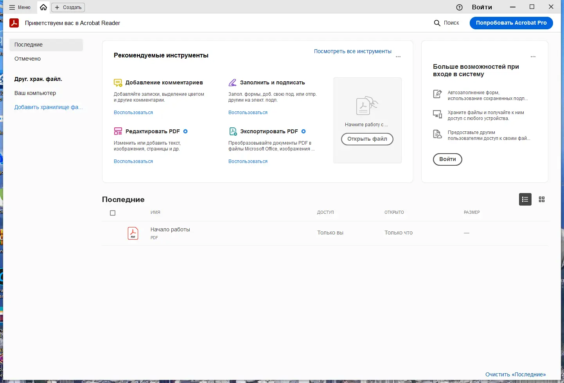Click Попробовать Acrobat Pro button

(511, 23)
